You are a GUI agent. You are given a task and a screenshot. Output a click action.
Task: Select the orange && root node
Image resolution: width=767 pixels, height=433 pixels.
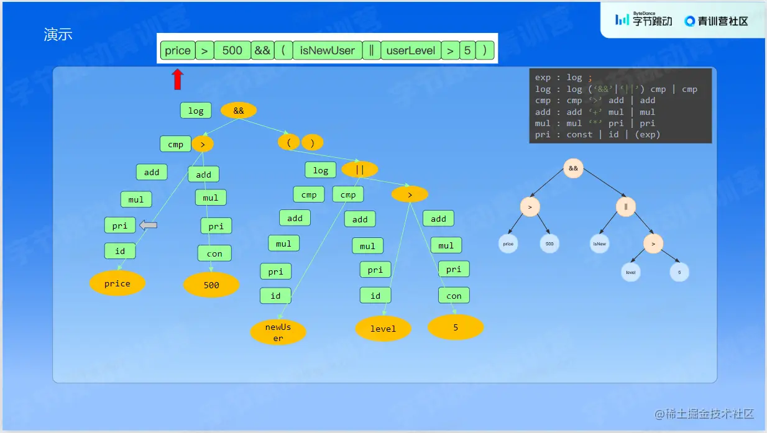click(239, 110)
